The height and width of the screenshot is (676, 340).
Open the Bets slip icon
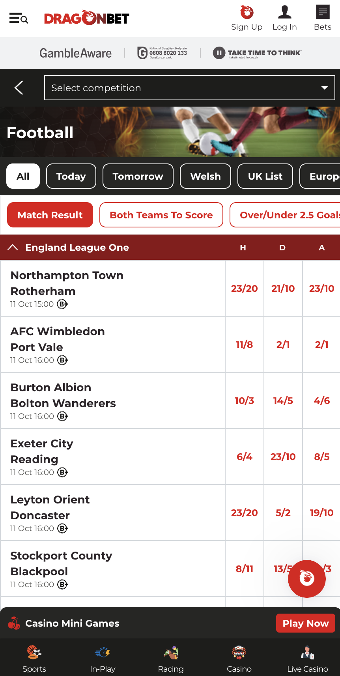[x=322, y=13]
